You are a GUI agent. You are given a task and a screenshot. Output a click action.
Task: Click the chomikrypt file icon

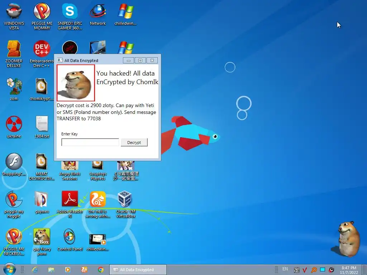click(x=42, y=89)
